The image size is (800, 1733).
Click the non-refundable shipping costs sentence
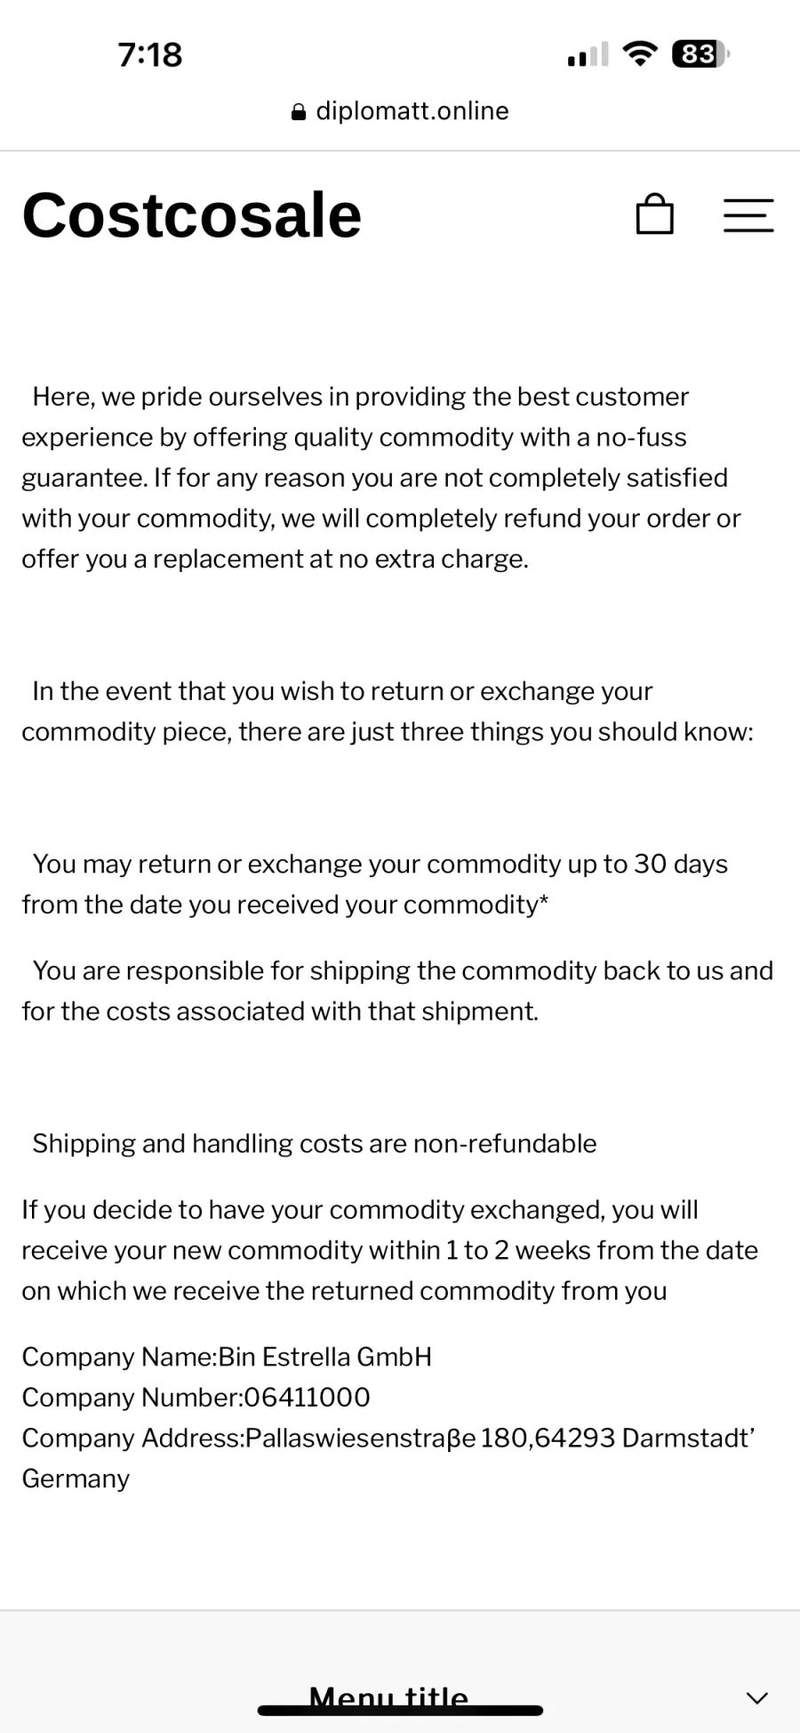point(315,1143)
